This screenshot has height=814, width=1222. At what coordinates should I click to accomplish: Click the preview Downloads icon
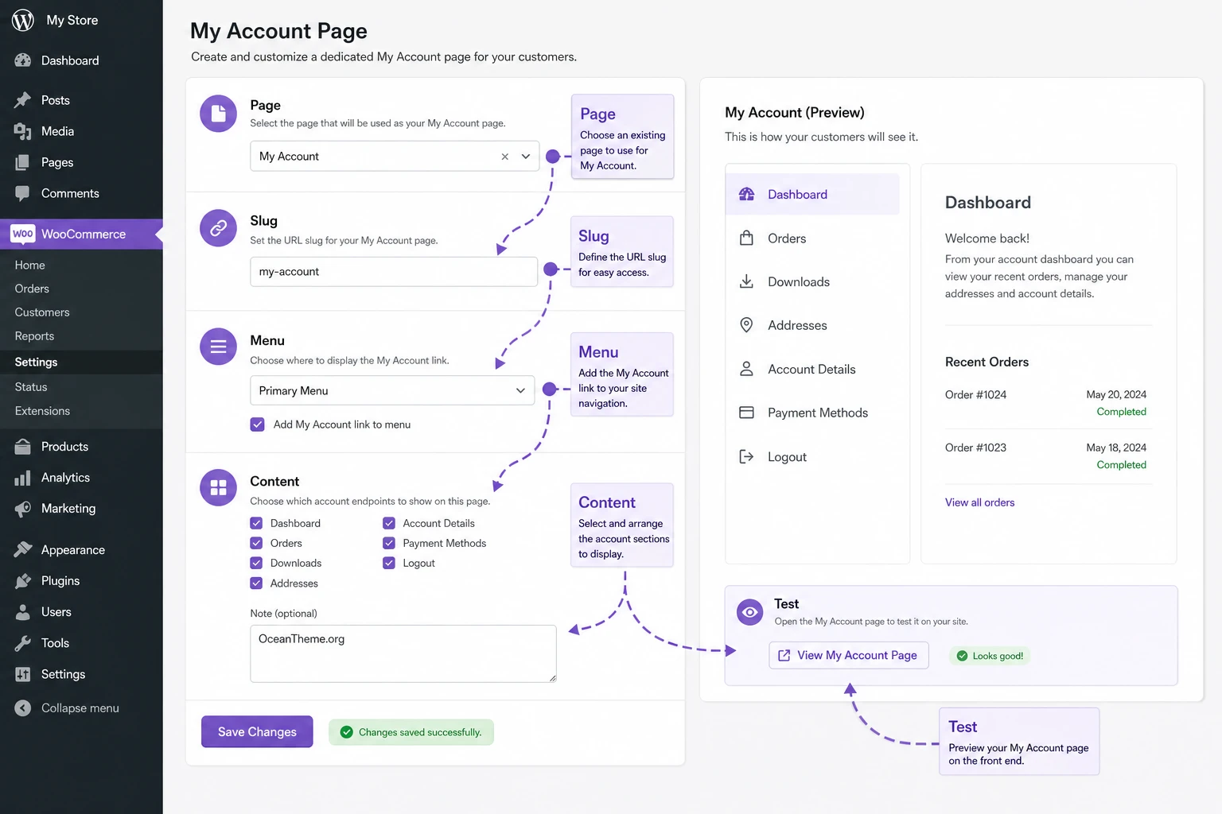[746, 281]
